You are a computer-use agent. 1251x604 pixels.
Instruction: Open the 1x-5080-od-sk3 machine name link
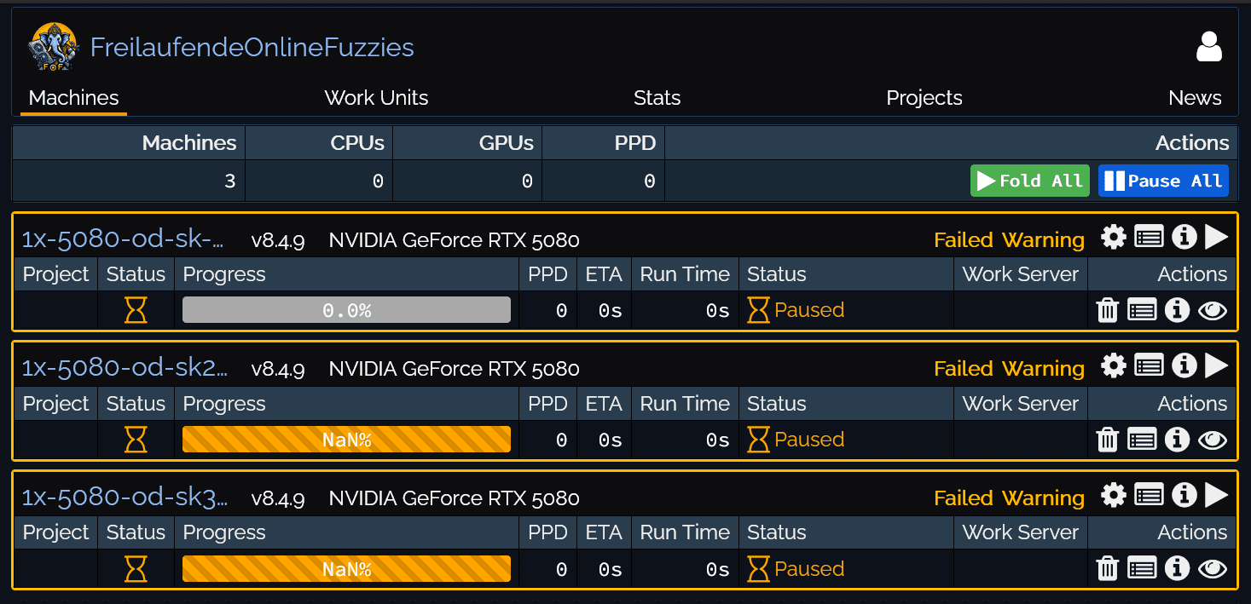point(125,498)
